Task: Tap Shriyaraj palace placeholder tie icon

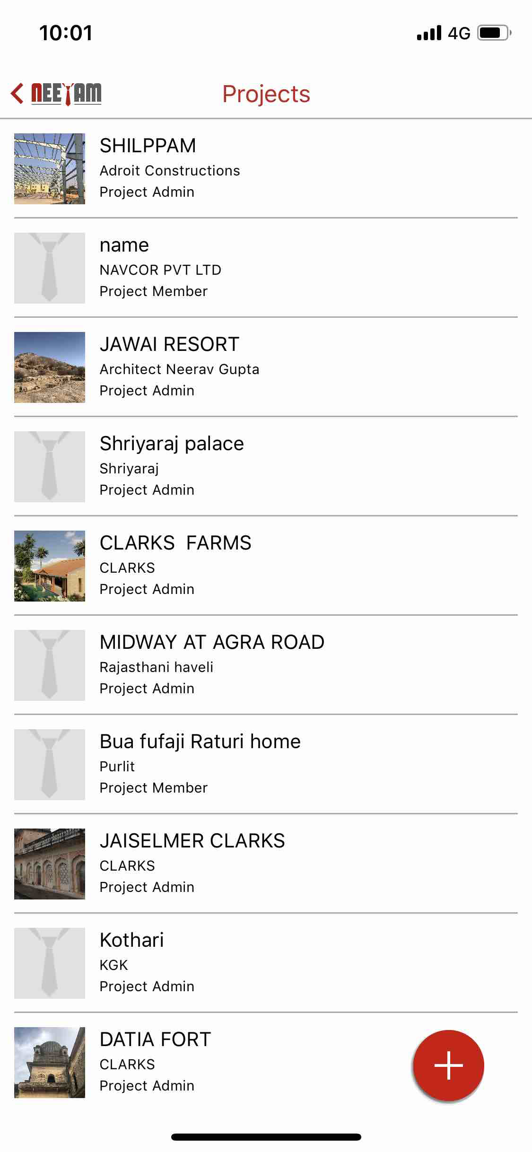Action: click(50, 467)
